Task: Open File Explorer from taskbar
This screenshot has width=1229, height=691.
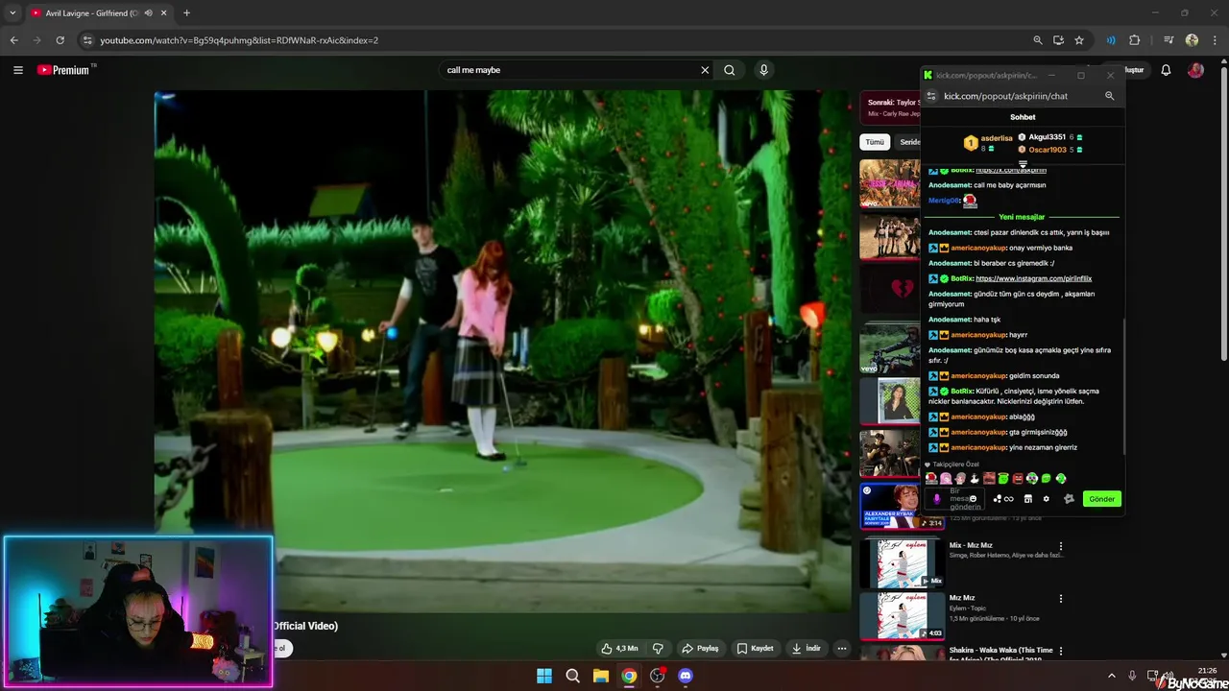Action: [x=601, y=676]
